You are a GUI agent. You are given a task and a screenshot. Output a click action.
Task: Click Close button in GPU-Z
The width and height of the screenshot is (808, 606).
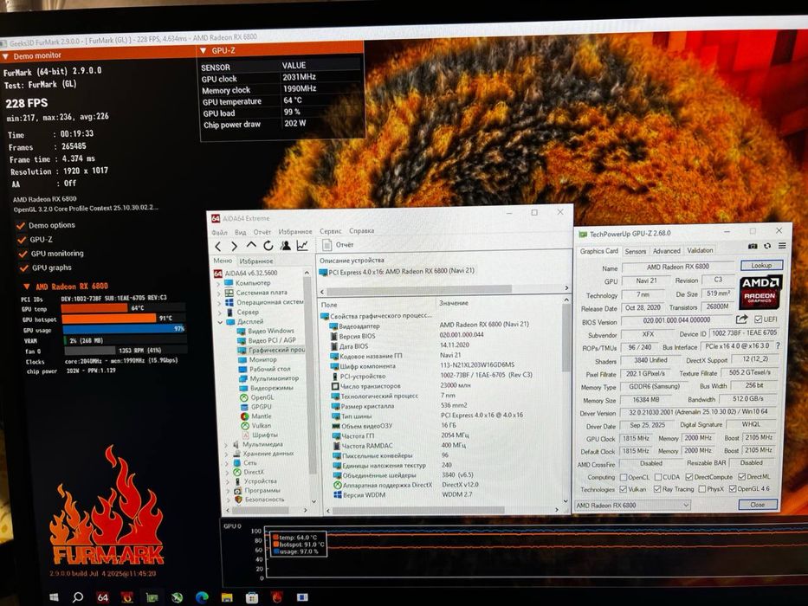coord(758,505)
